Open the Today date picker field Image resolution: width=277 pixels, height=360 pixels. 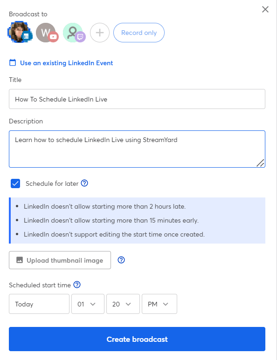tap(39, 304)
